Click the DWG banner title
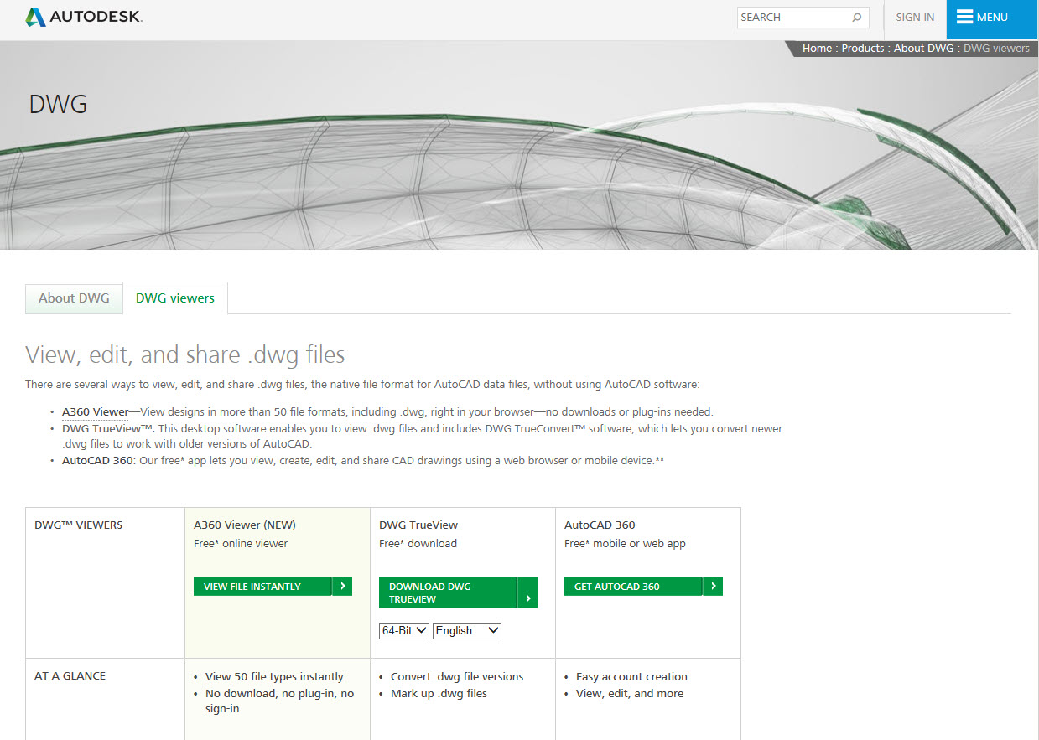This screenshot has width=1039, height=740. [x=58, y=104]
